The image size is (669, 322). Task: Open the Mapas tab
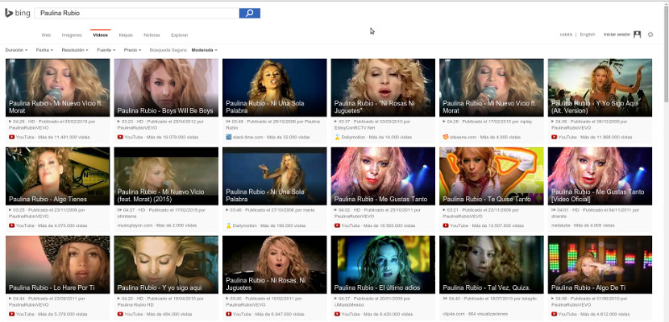(126, 35)
